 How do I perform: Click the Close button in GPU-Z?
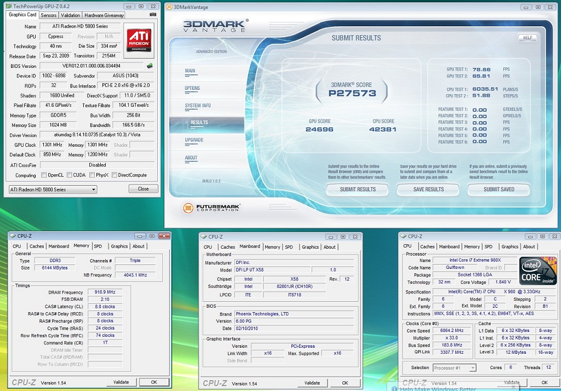(143, 189)
